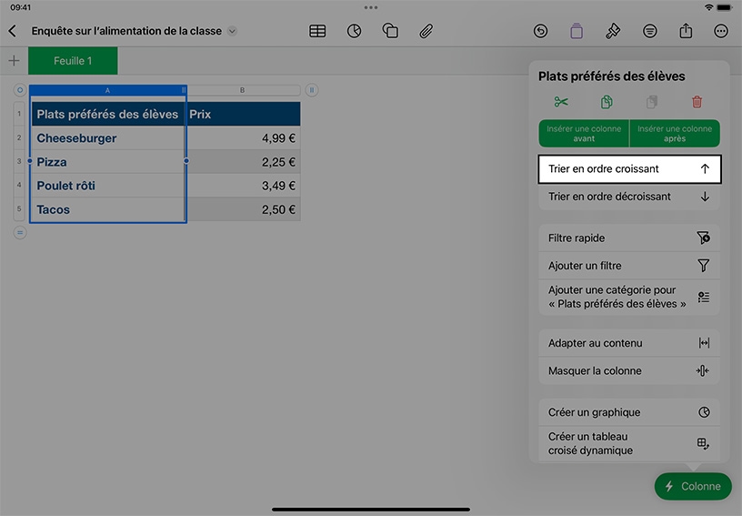Tap the table select circle handle
This screenshot has height=516, width=742.
(x=20, y=90)
